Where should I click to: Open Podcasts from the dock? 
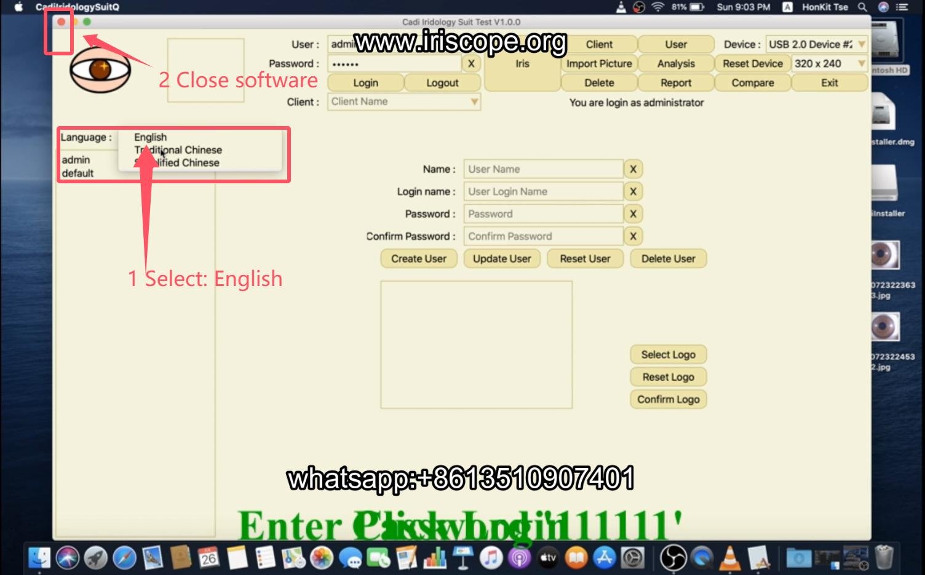pos(520,558)
